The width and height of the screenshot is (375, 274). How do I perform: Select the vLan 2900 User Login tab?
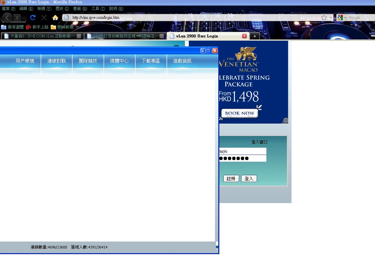pyautogui.click(x=208, y=36)
